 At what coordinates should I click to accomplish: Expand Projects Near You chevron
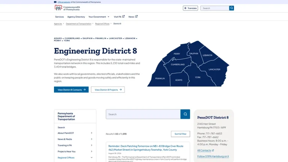pos(91,151)
